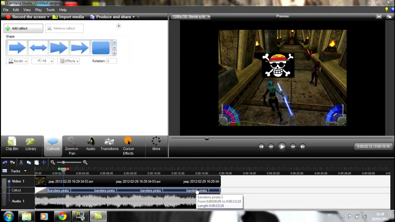Viewport: 395px width, 222px height.
Task: Click red selection end marker on playhead
Action: pyautogui.click(x=68, y=169)
